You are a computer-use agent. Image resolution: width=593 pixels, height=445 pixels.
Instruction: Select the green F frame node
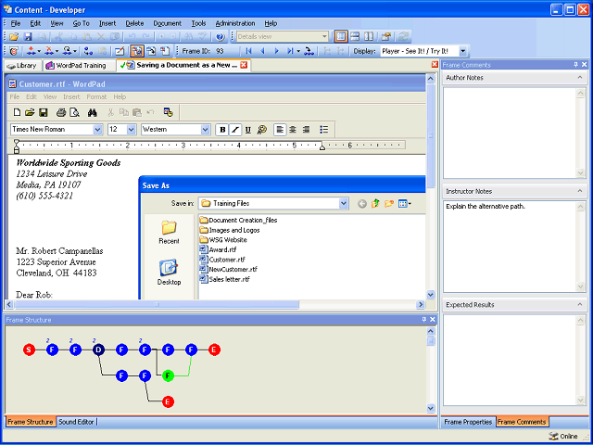[x=168, y=375]
